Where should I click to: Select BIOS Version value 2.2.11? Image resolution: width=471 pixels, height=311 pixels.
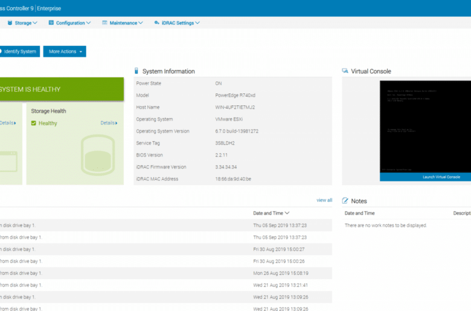[222, 155]
